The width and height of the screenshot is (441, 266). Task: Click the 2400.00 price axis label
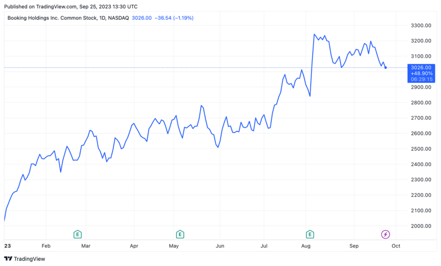(x=421, y=164)
